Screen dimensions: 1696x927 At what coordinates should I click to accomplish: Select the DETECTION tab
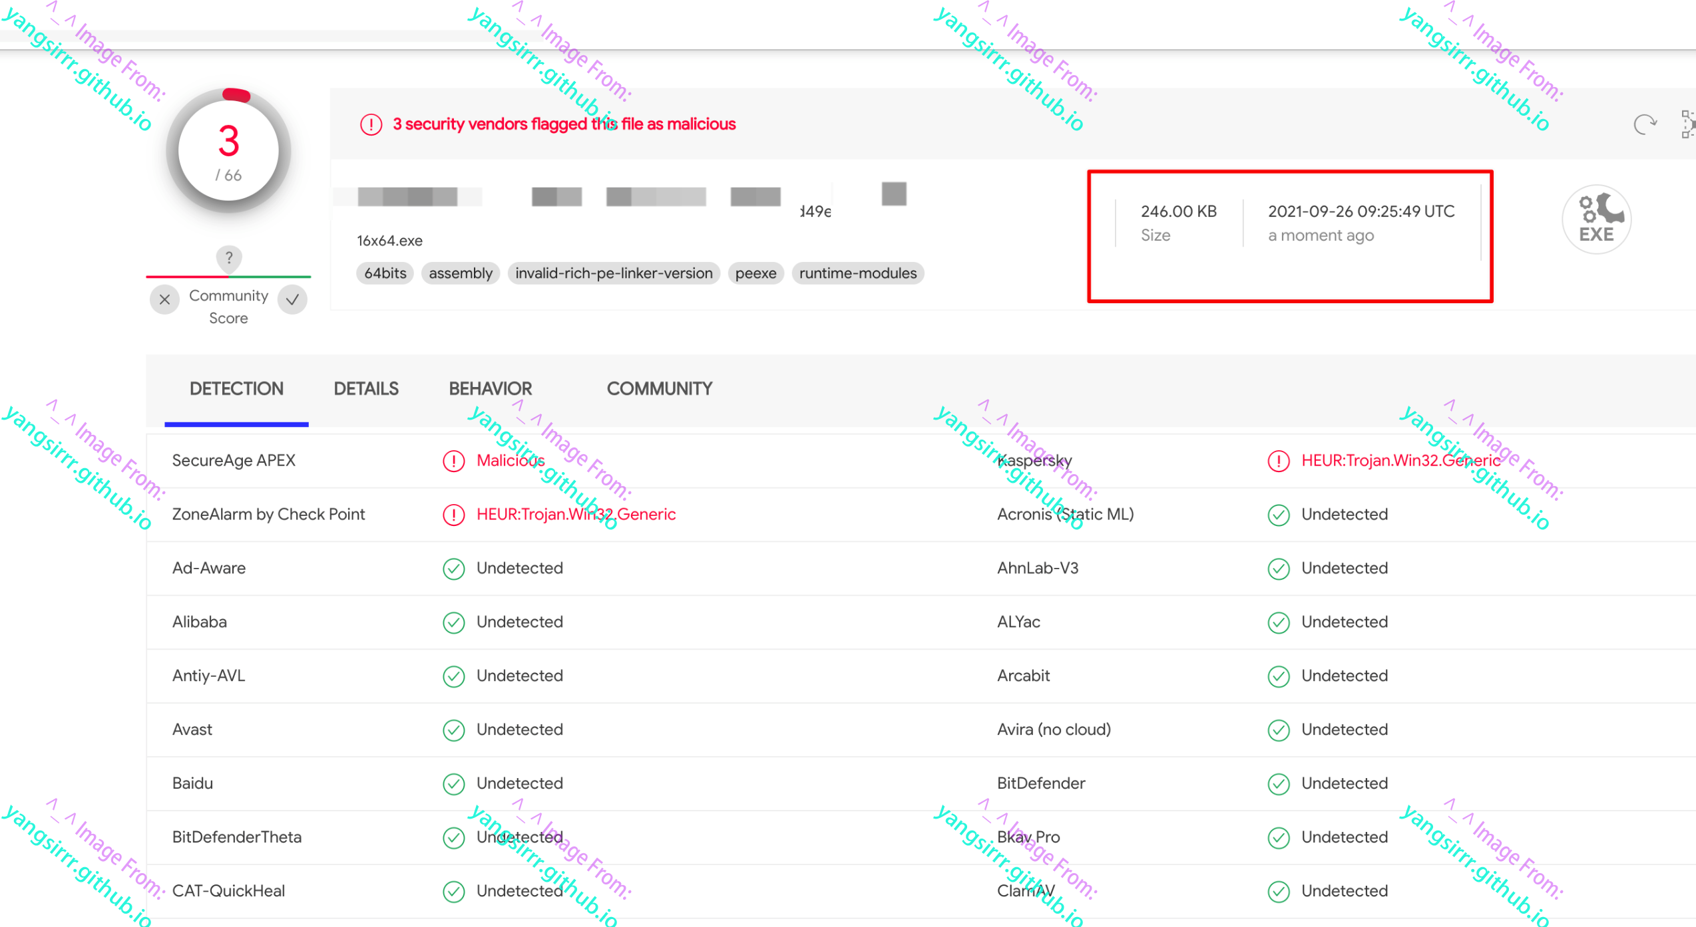[236, 389]
